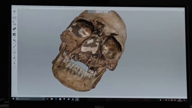
Task: Select the pencil-over-line Editor tool icon
Action: pos(14,23)
